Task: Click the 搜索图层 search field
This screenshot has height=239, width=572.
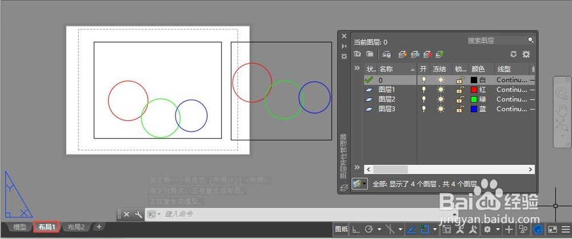Action: pos(497,40)
